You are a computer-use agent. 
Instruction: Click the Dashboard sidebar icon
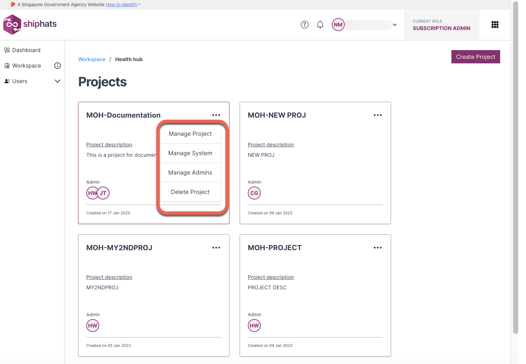click(7, 50)
